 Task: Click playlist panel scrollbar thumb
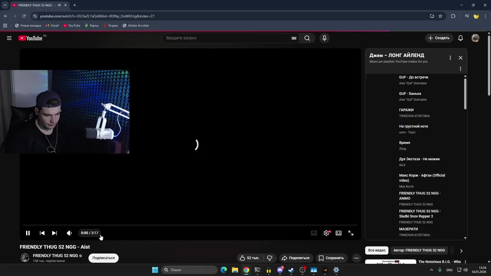(x=465, y=94)
